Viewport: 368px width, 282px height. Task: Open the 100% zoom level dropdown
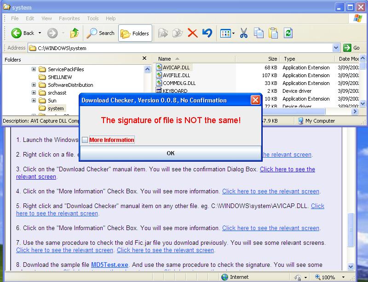click(343, 277)
